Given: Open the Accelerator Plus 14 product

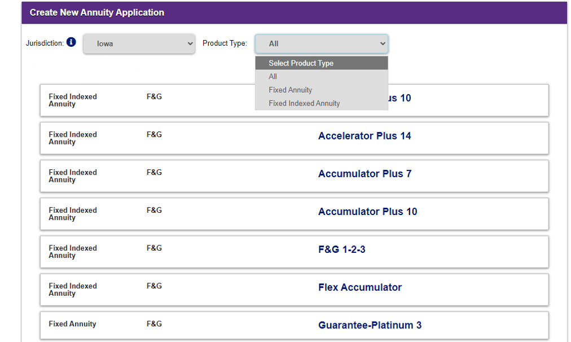Looking at the screenshot, I should (364, 135).
